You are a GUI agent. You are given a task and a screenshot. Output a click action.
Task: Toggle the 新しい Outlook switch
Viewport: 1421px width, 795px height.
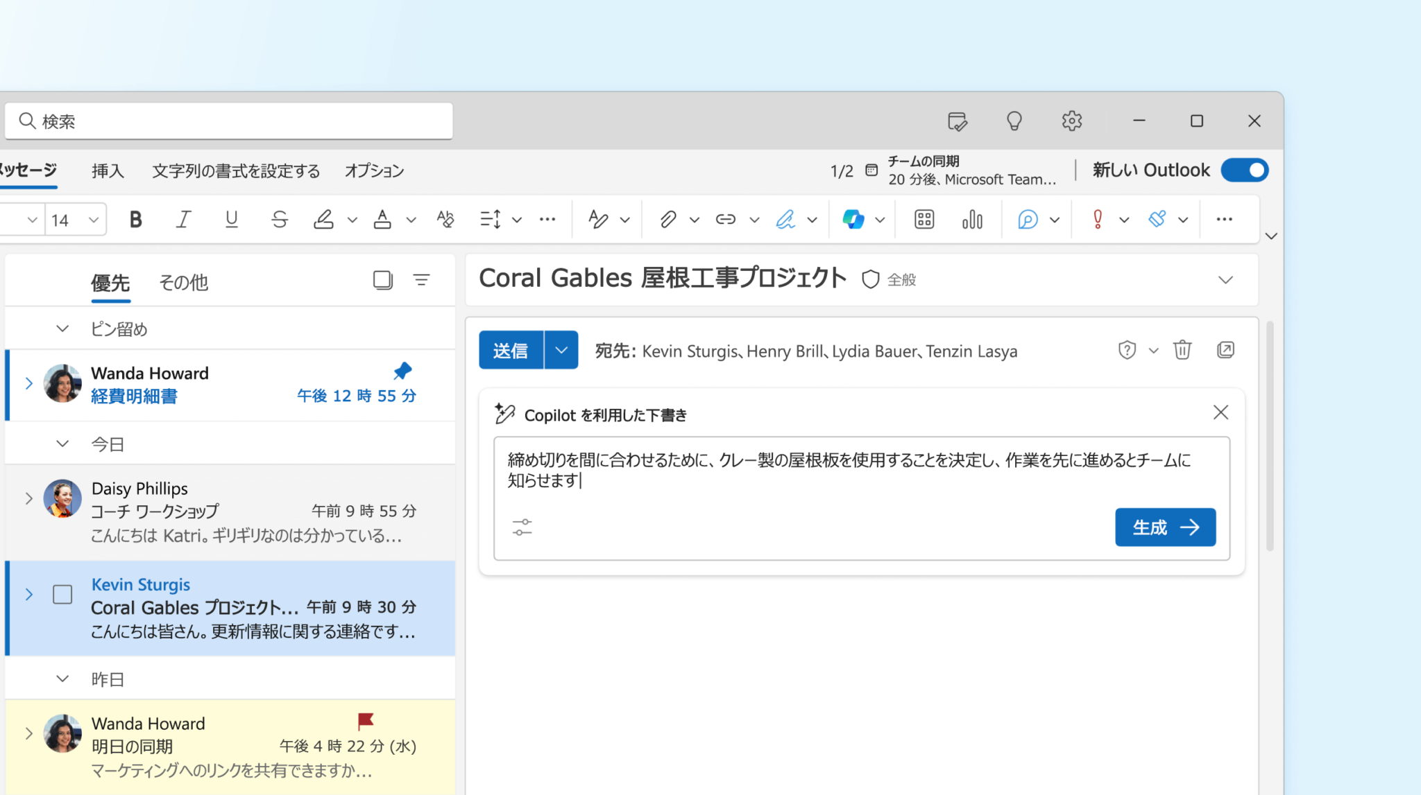[x=1245, y=171]
